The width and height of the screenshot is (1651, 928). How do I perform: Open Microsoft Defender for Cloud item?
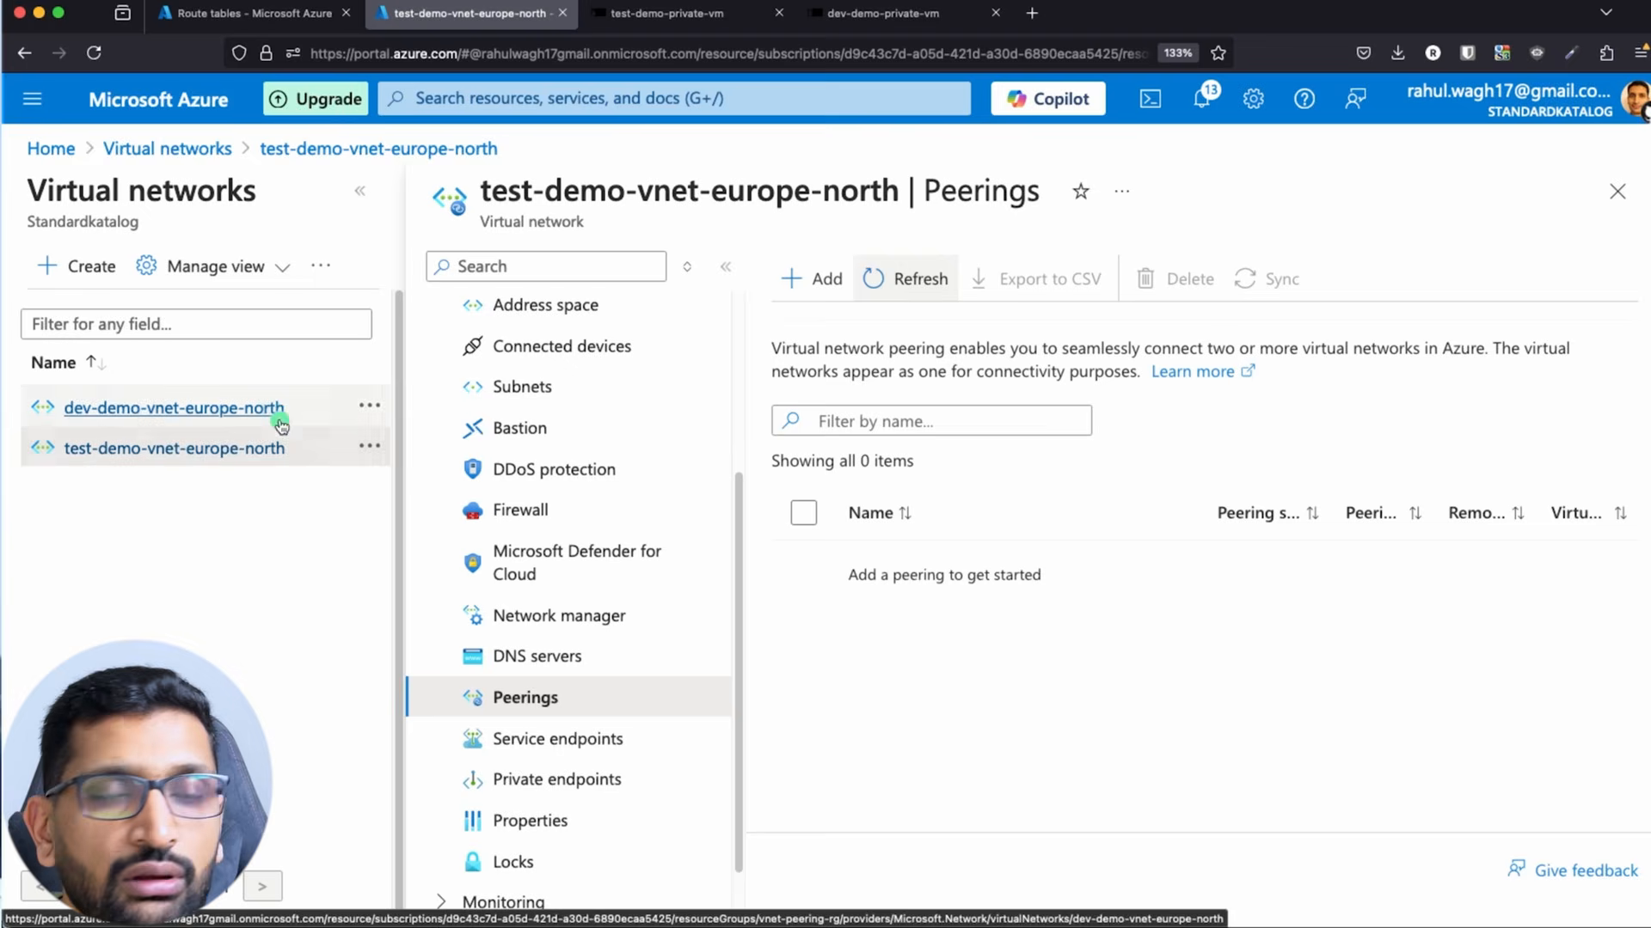coord(576,563)
